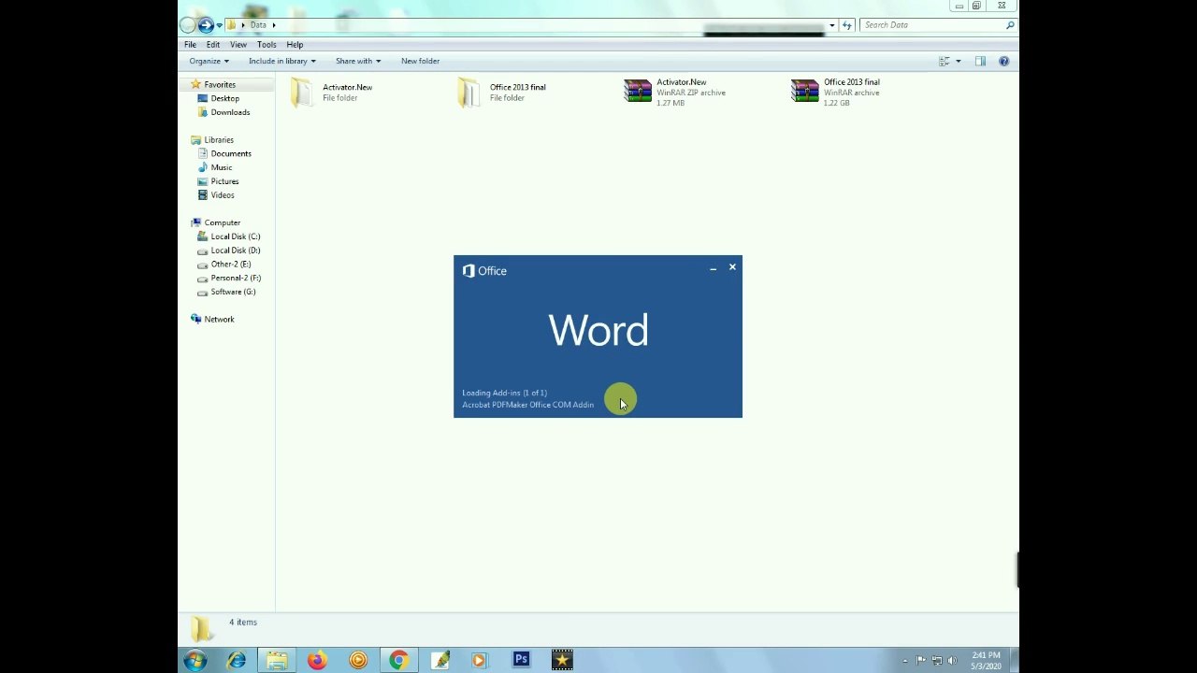
Task: Expand the Organize dropdown
Action: pos(209,61)
